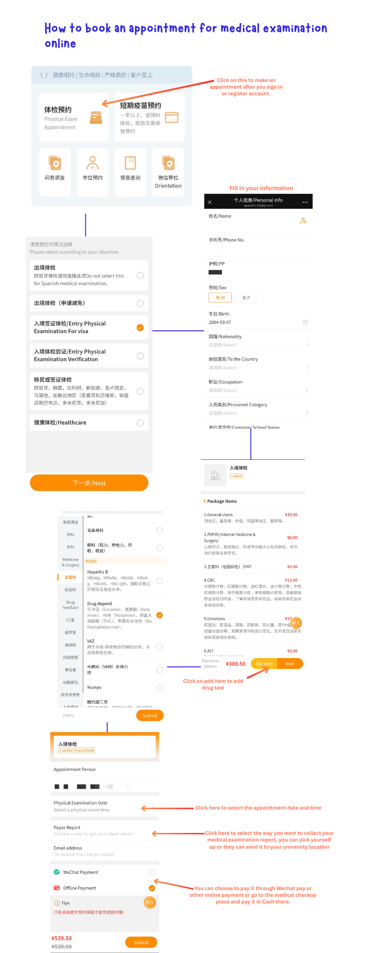The image size is (381, 953).
Task: Click the building thumbnail beside 入境体检 package
Action: [x=215, y=475]
